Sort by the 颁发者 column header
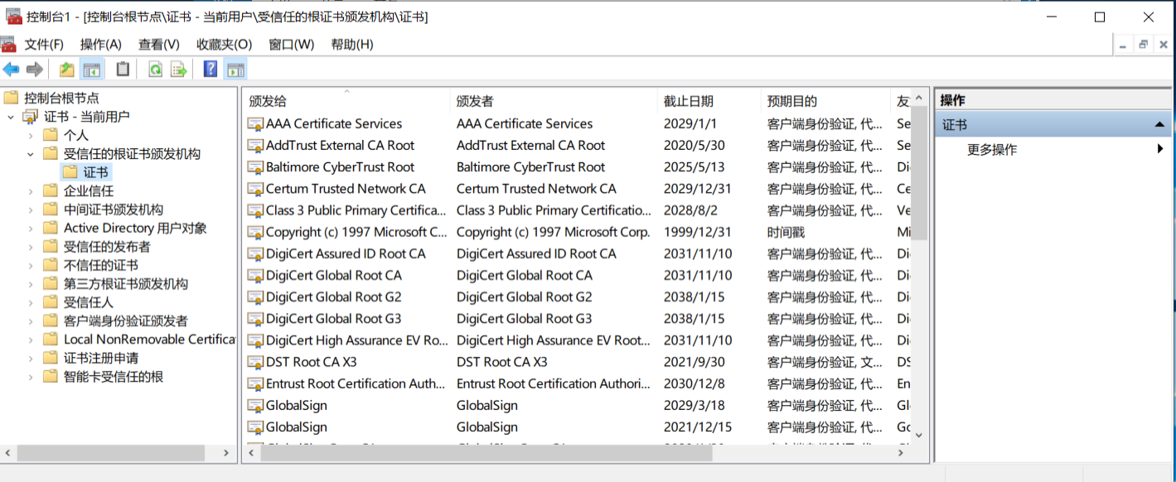This screenshot has width=1176, height=482. pos(554,101)
